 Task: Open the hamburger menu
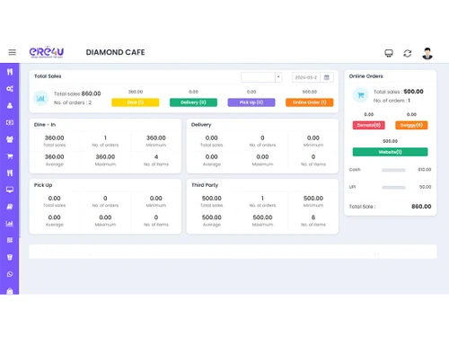tap(13, 52)
